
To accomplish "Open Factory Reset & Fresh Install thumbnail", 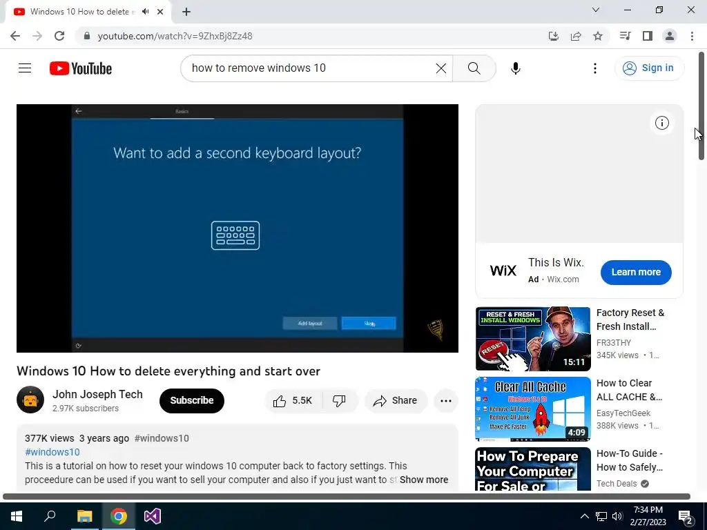I will point(533,338).
